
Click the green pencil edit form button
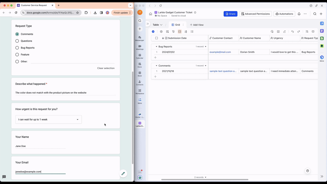pos(123,174)
